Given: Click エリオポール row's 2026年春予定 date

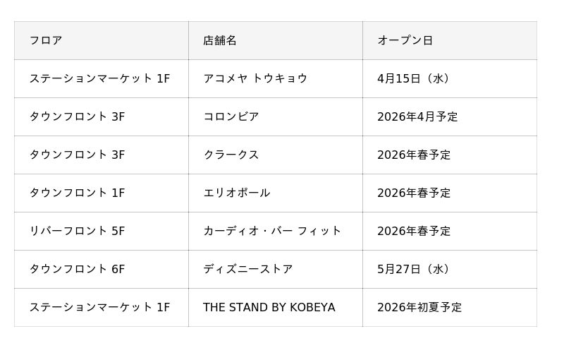Looking at the screenshot, I should 414,193.
